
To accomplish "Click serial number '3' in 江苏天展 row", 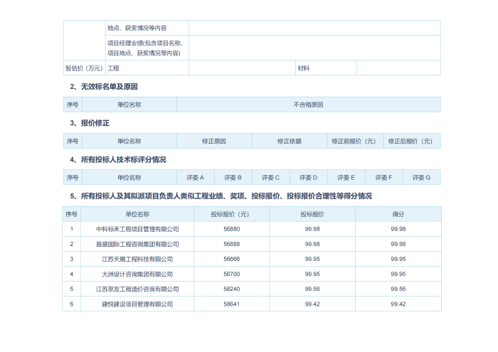I will tap(71, 259).
